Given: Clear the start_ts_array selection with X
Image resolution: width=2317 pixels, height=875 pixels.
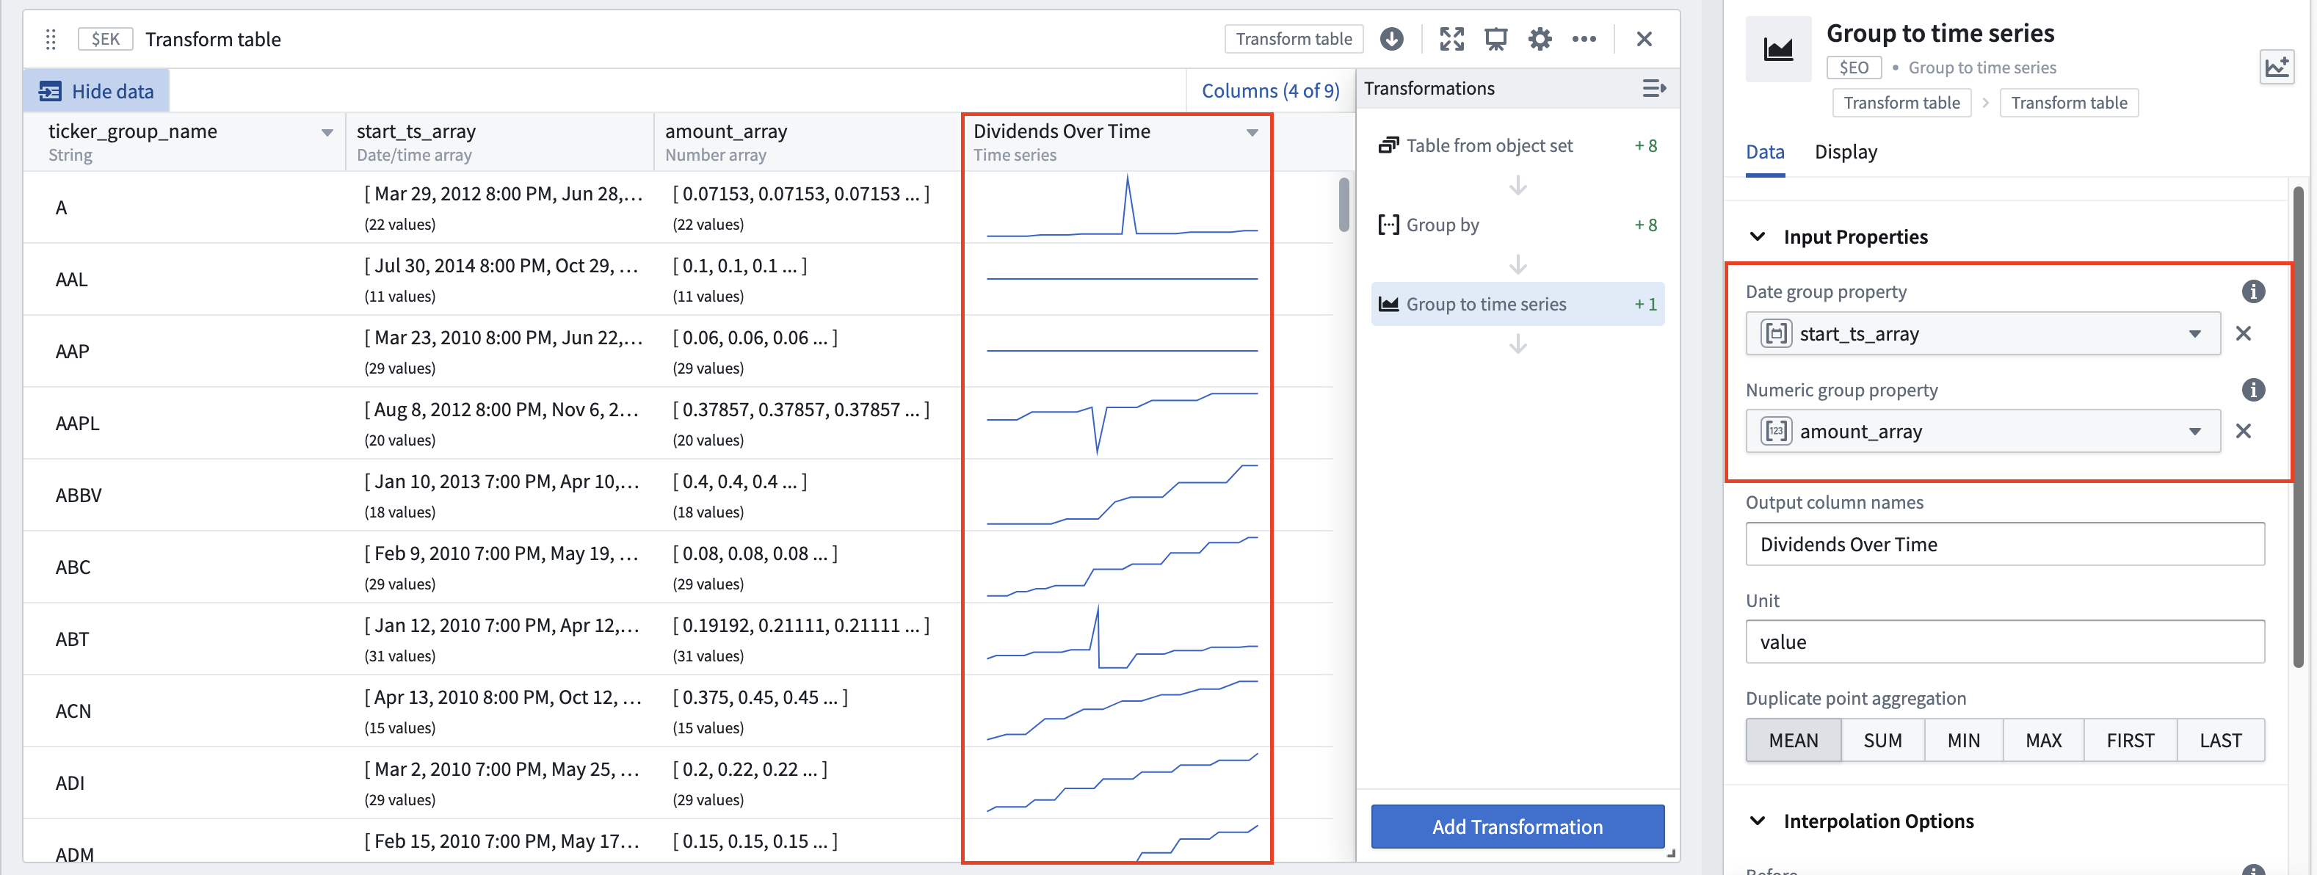Looking at the screenshot, I should (x=2244, y=334).
